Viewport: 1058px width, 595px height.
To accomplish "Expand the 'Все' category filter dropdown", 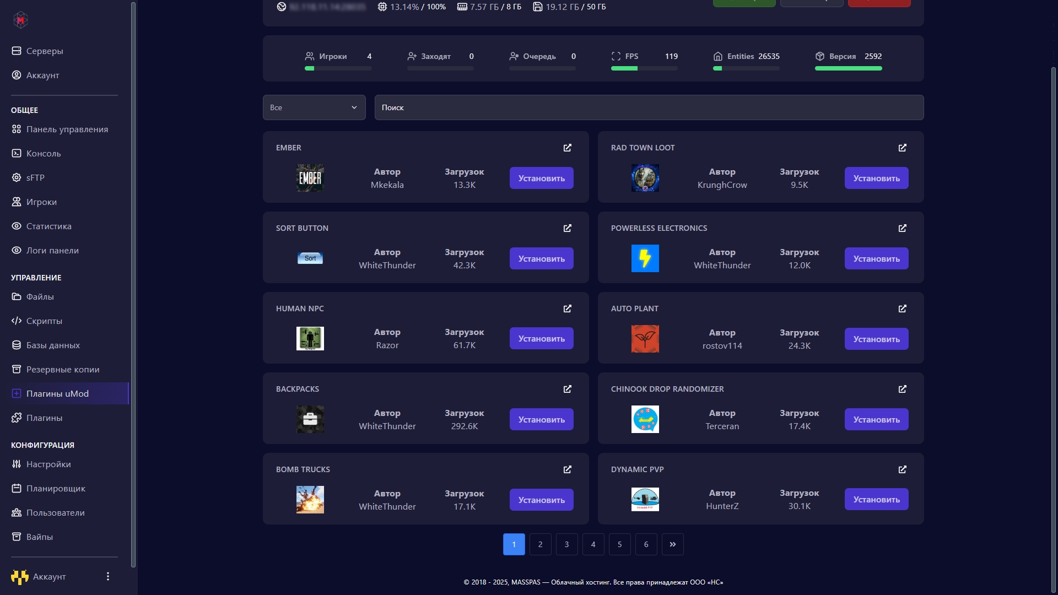I will [314, 107].
